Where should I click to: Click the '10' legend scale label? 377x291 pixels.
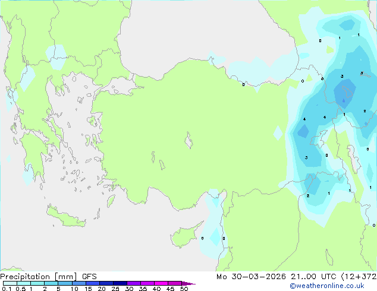coord(74,289)
